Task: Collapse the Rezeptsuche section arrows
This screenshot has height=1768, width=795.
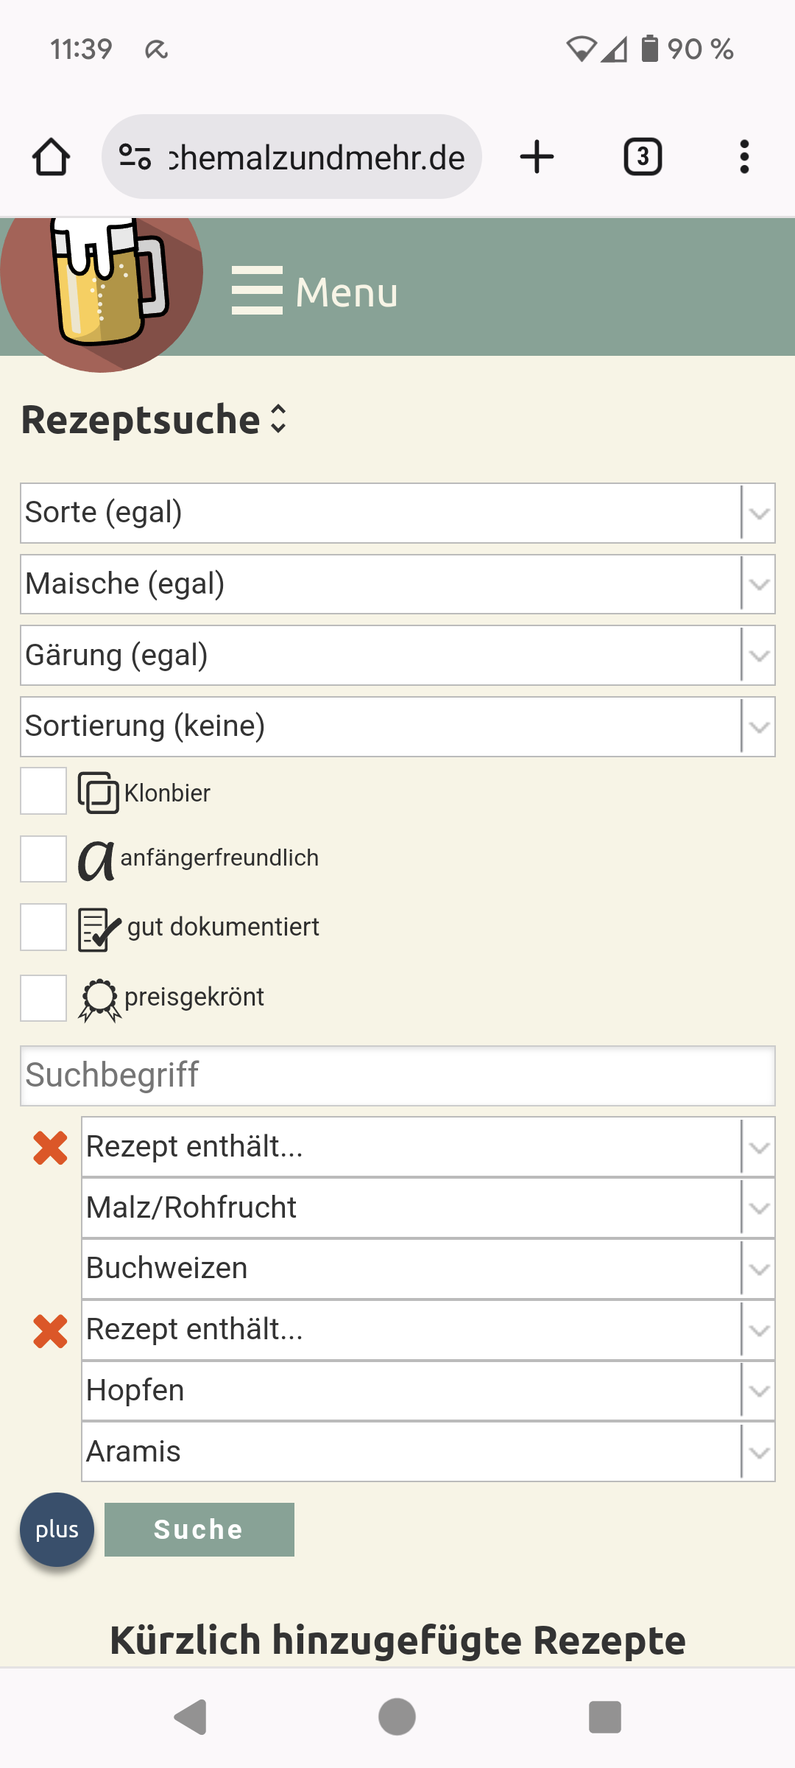Action: (x=278, y=419)
